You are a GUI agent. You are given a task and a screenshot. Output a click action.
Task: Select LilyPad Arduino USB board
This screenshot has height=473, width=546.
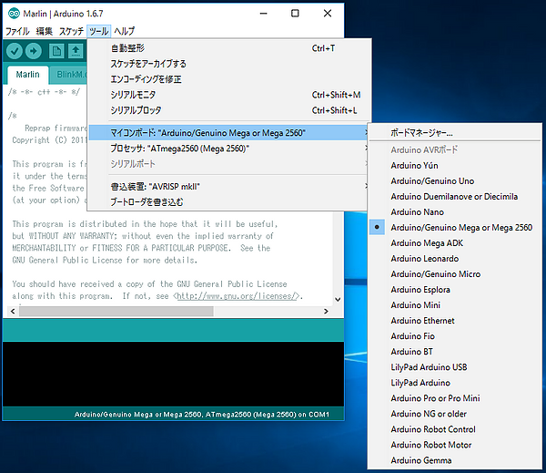pyautogui.click(x=455, y=367)
